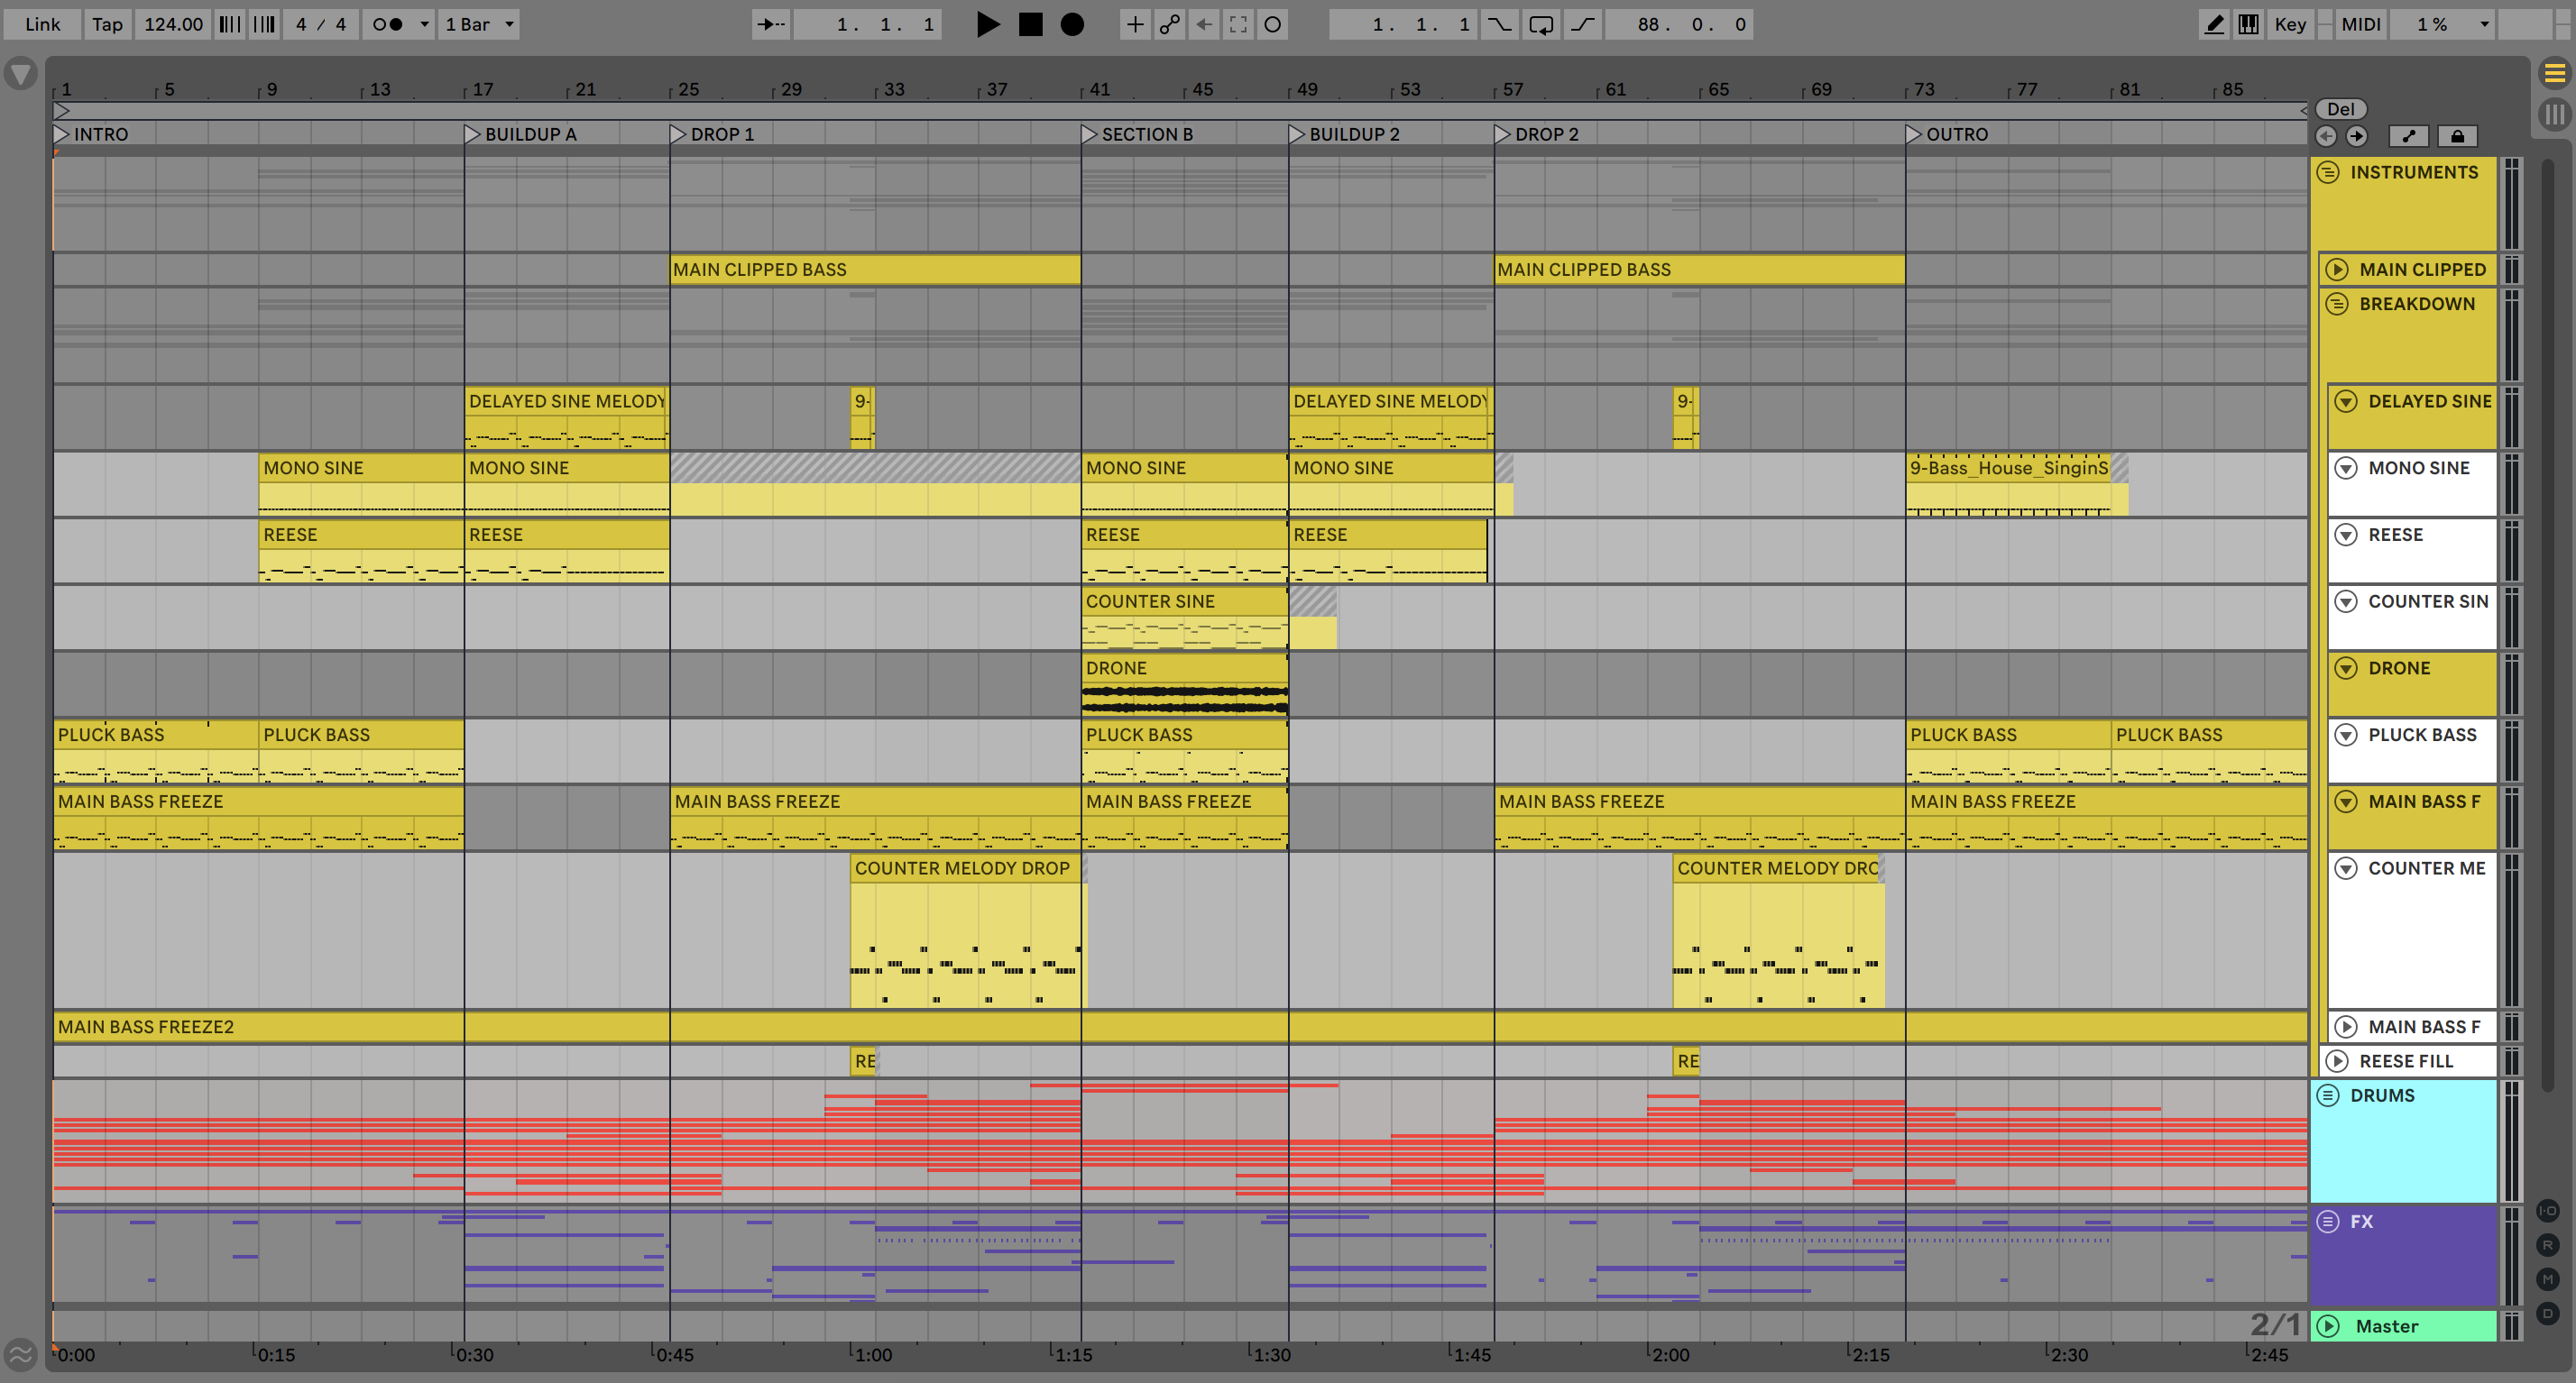Jump to the SECTION B locator
This screenshot has height=1383, width=2576.
click(1138, 134)
